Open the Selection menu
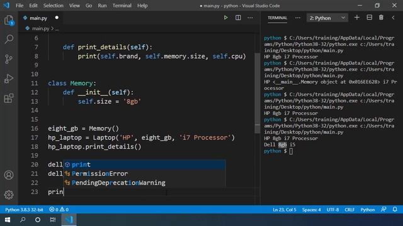 click(53, 6)
